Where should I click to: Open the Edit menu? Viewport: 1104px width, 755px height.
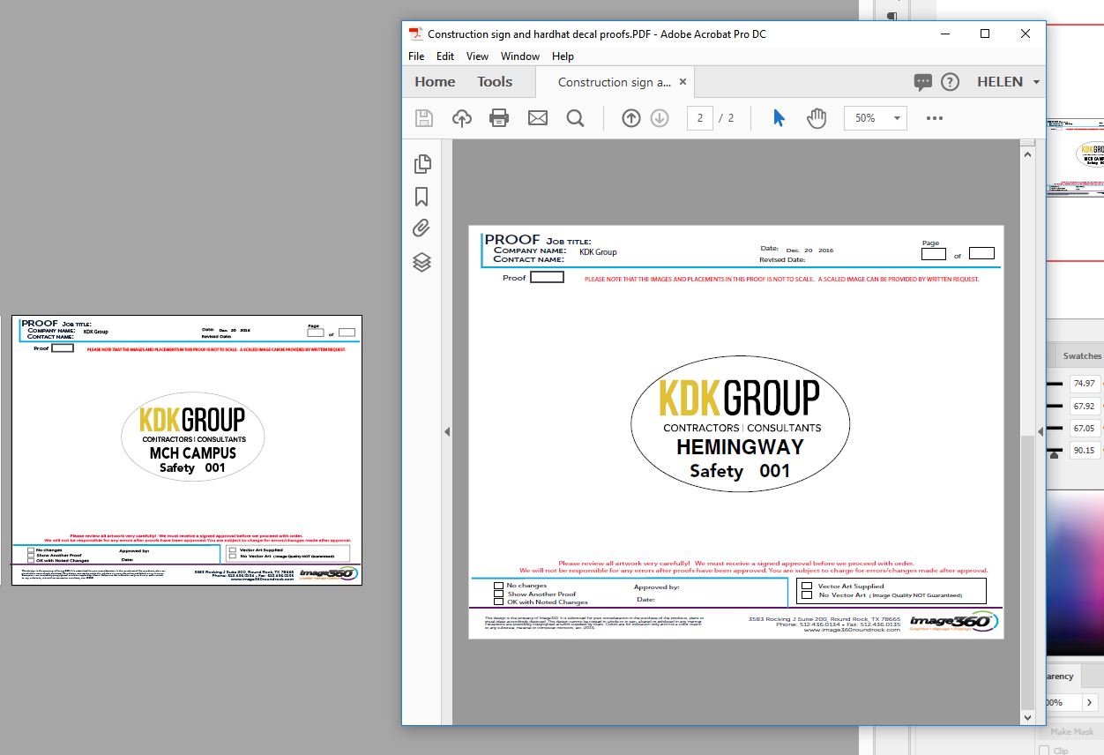click(x=445, y=56)
